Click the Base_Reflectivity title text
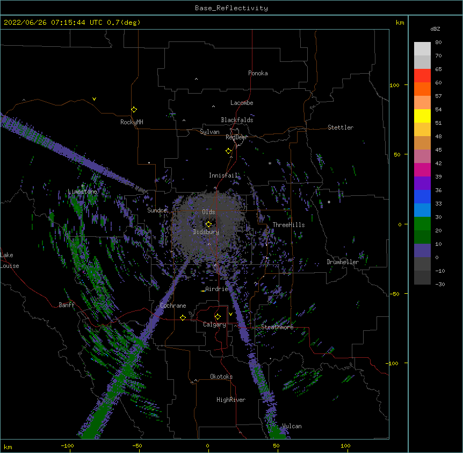Viewport: 463px width, 453px height. (x=231, y=8)
